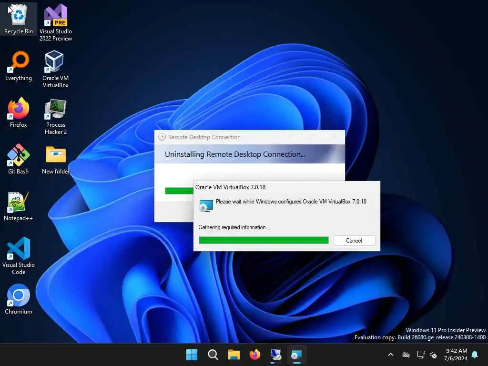This screenshot has height=366, width=488.
Task: Open Firefox from the taskbar
Action: click(255, 355)
